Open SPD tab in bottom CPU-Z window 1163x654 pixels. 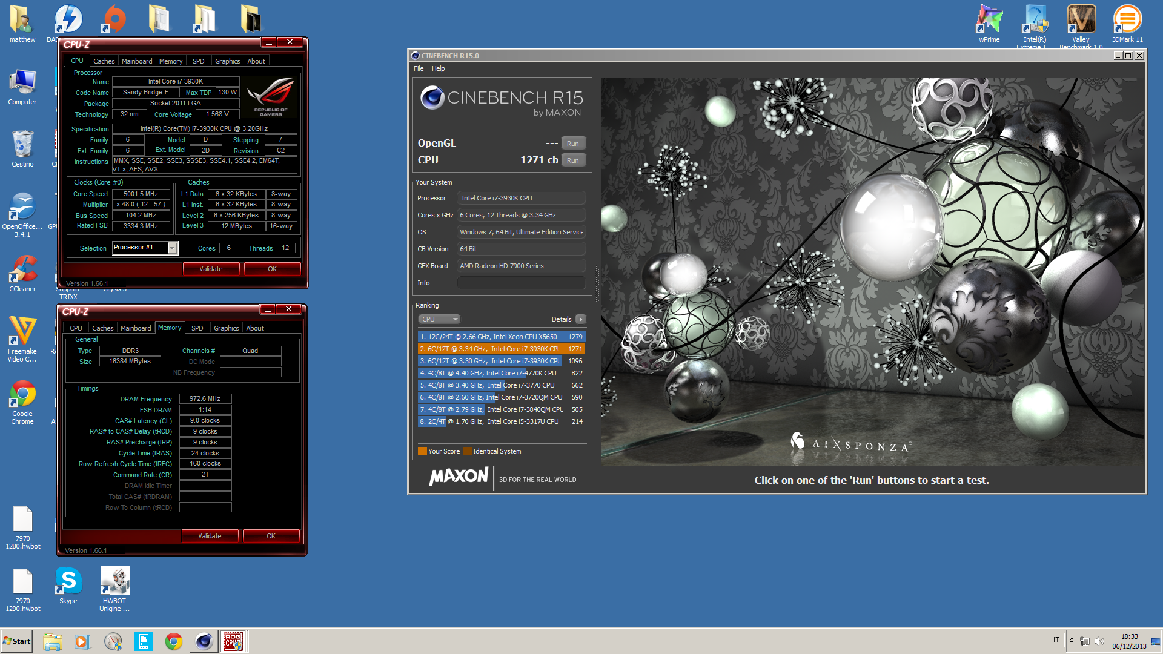click(x=197, y=328)
